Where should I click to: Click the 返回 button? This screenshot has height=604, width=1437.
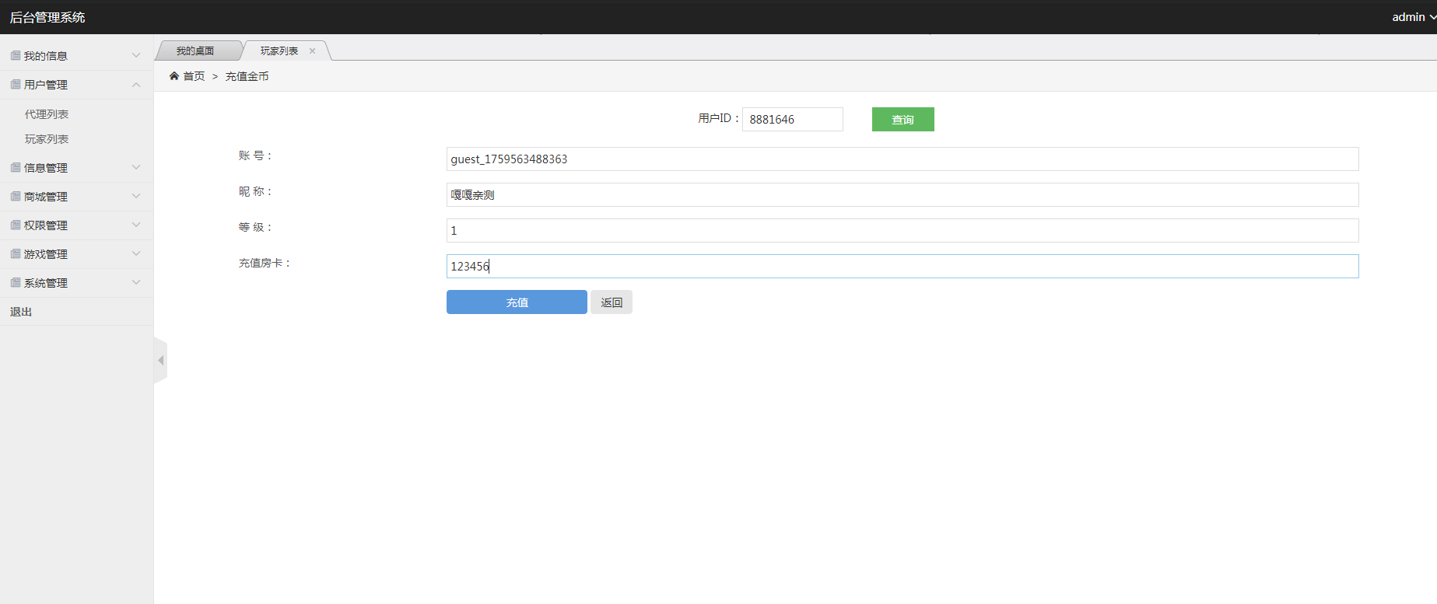(x=612, y=302)
